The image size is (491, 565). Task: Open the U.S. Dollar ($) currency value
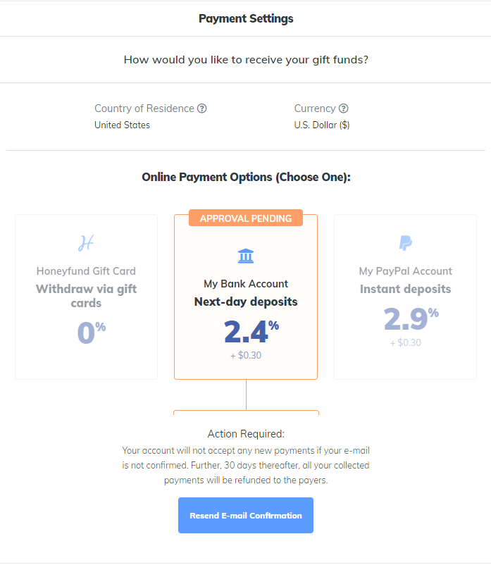(x=322, y=125)
